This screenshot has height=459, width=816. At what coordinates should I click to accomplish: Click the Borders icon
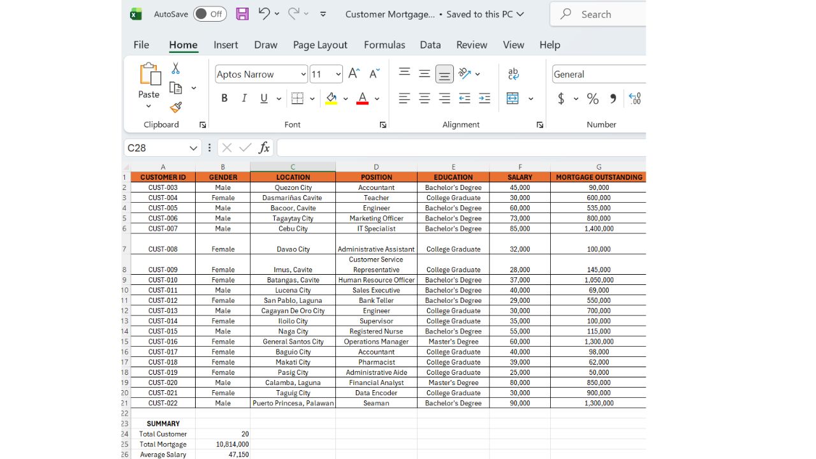297,98
